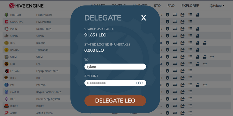Click transfer arrows icon for SWAP.HIVE
Screen dimensions: 233x116
[x=175, y=22]
